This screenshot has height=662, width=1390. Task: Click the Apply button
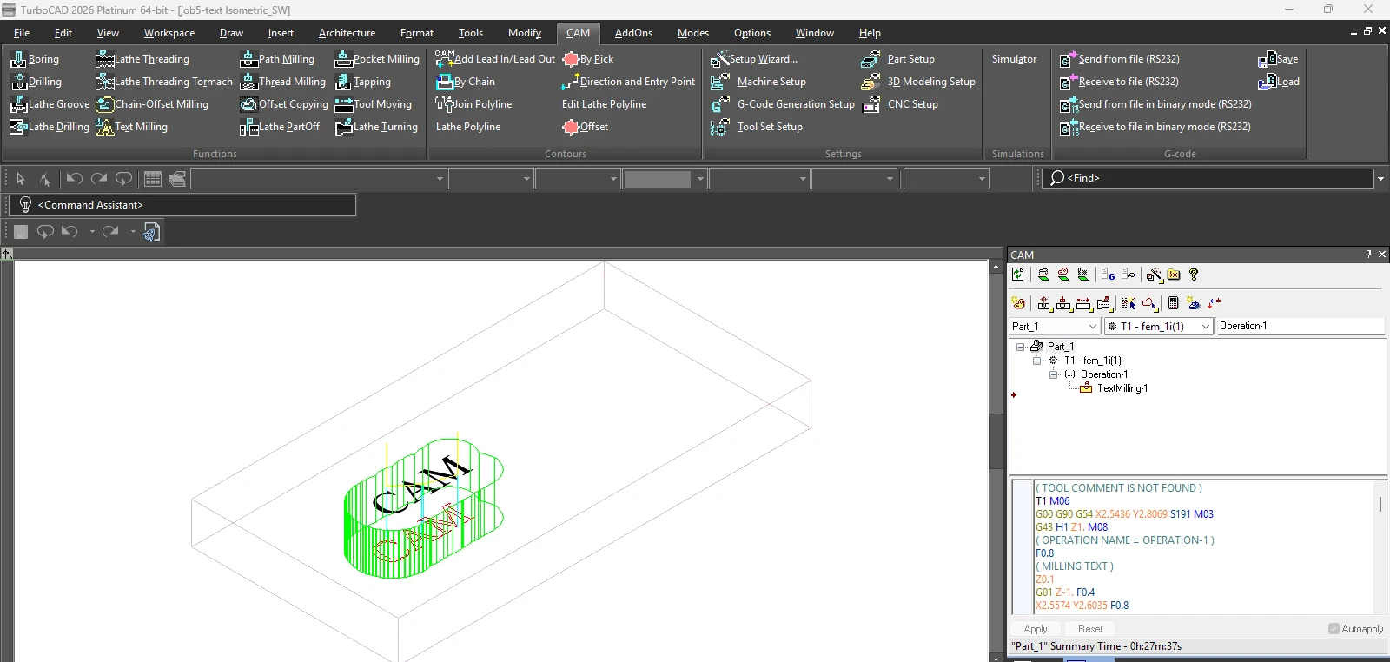(x=1036, y=629)
